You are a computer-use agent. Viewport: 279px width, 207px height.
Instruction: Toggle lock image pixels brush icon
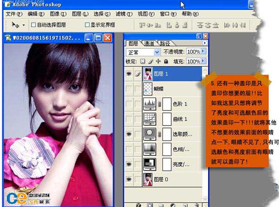coord(151,61)
